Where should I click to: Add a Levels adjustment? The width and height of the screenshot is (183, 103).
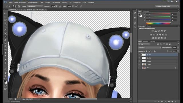point(156,31)
